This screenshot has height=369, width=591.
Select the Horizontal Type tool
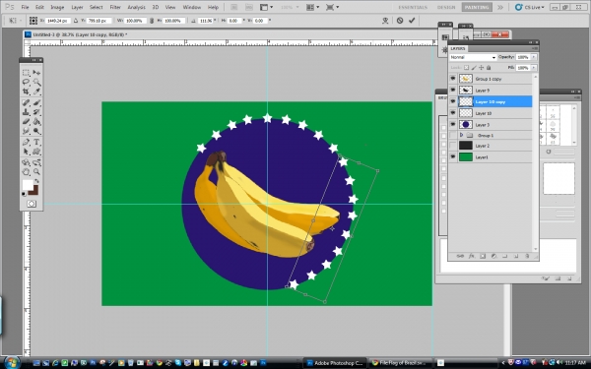click(36, 142)
